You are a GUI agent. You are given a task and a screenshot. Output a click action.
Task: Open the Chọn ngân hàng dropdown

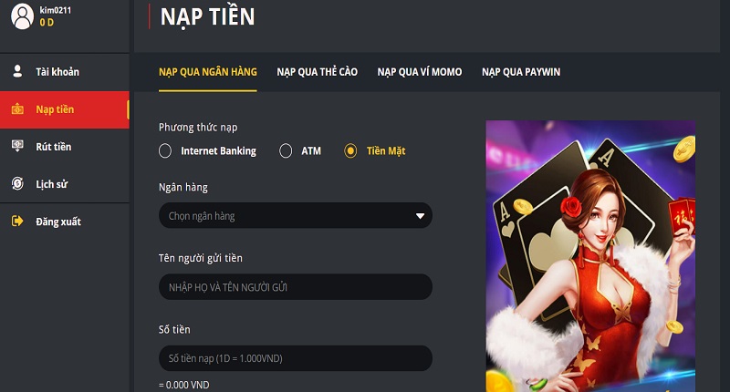tap(295, 216)
